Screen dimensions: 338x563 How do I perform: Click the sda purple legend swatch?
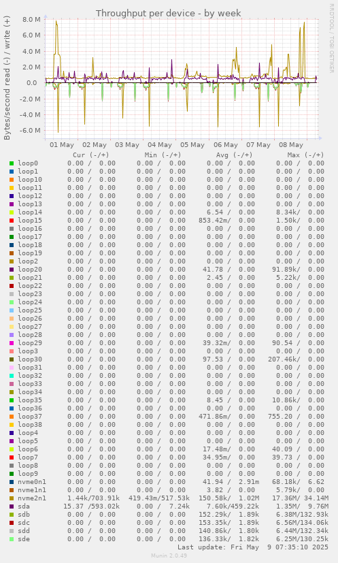point(12,506)
